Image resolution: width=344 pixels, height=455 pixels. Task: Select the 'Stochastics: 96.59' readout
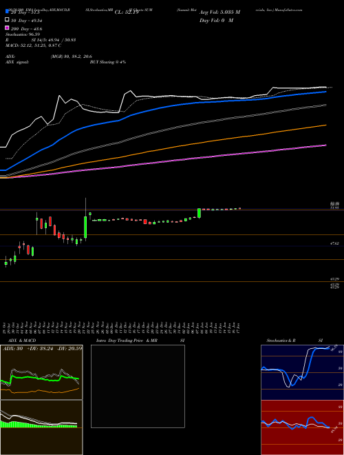(23, 34)
